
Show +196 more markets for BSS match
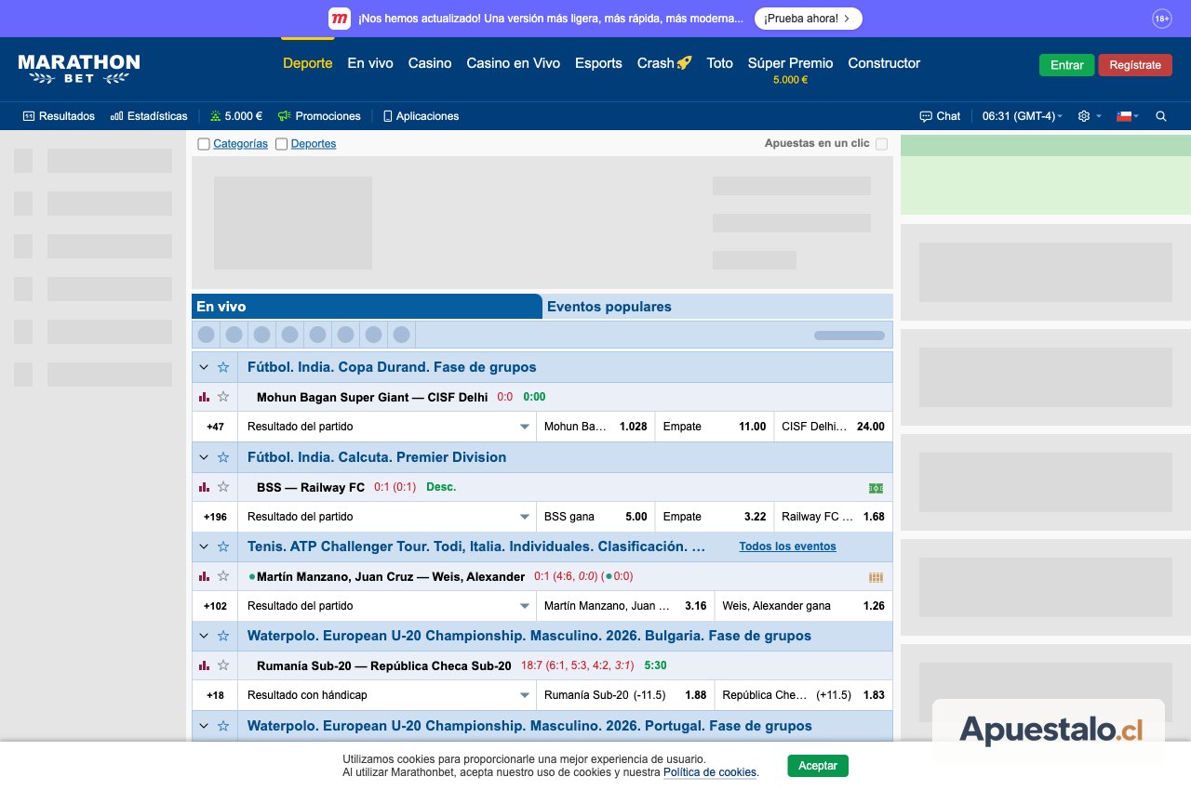[215, 517]
